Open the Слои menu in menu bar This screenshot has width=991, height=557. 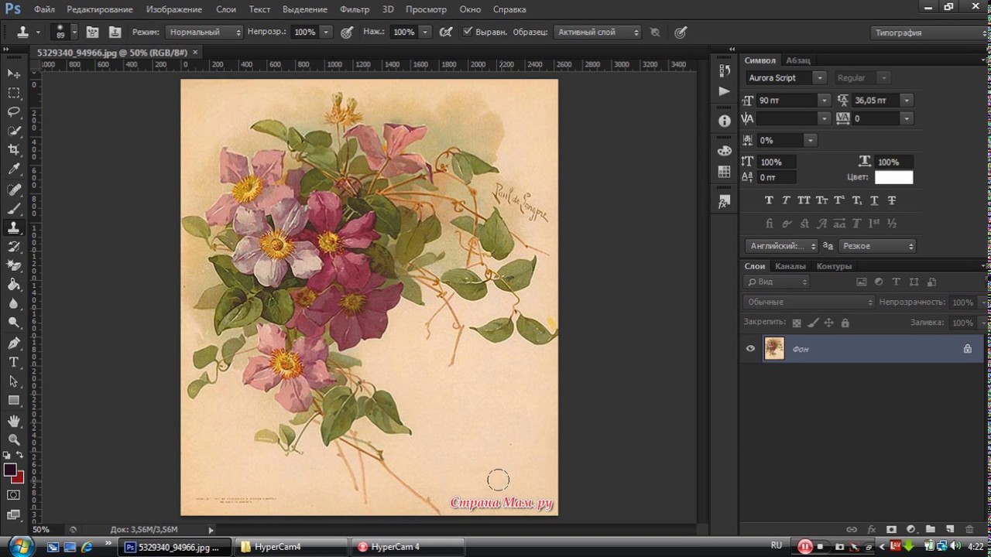[226, 9]
